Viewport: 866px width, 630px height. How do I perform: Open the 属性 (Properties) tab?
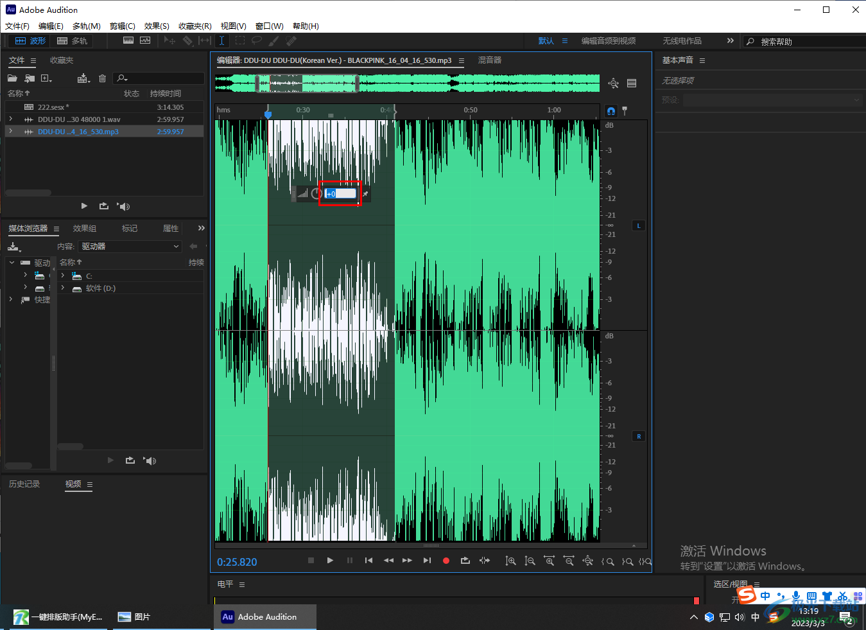click(171, 229)
